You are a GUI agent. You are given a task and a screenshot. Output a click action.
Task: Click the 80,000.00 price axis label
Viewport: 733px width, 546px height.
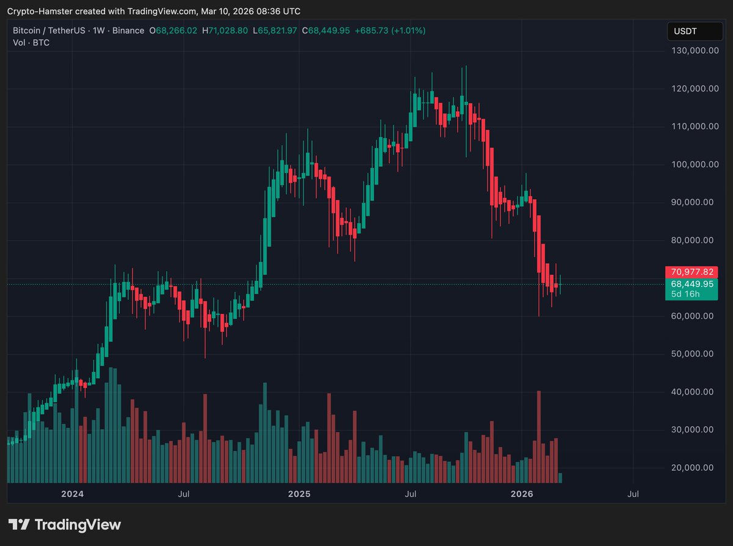691,240
